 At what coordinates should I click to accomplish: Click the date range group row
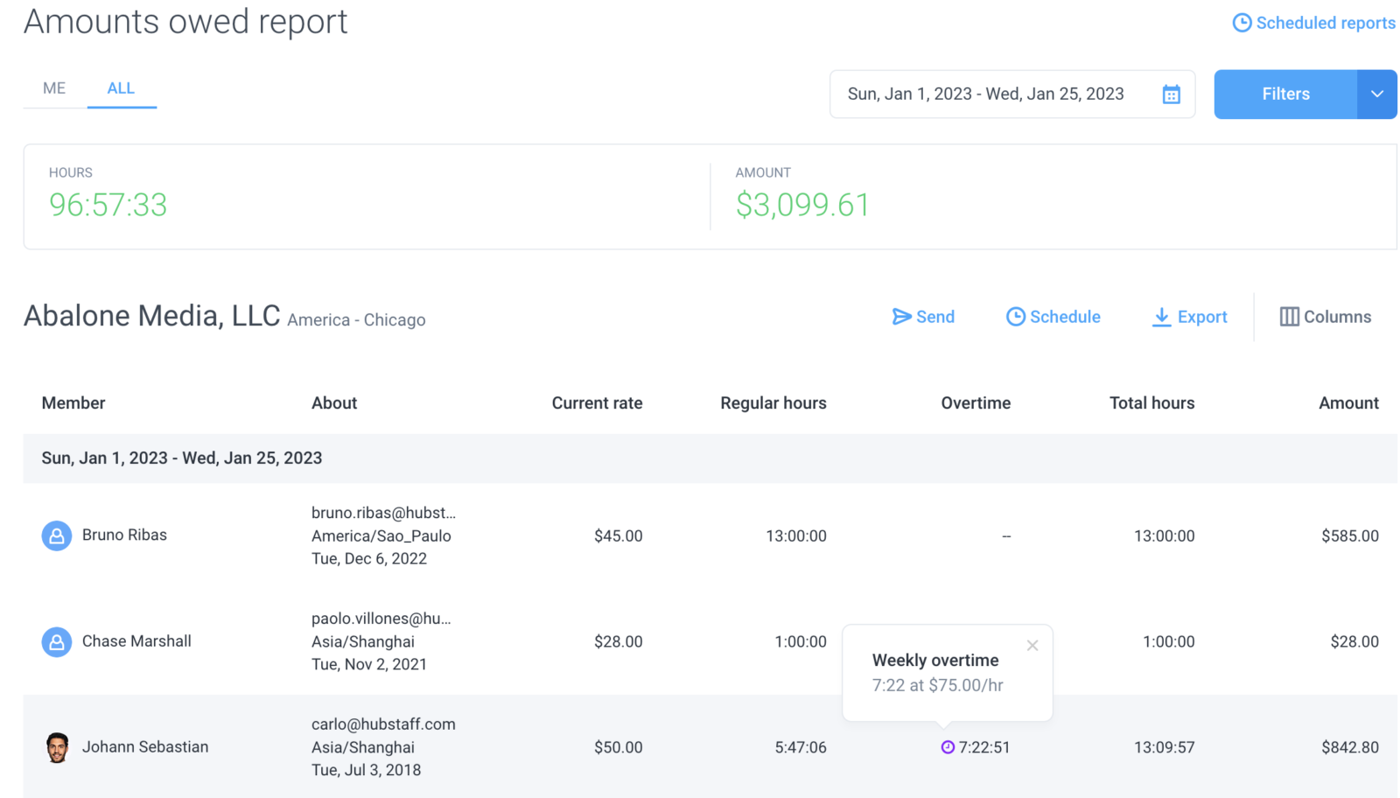(710, 458)
